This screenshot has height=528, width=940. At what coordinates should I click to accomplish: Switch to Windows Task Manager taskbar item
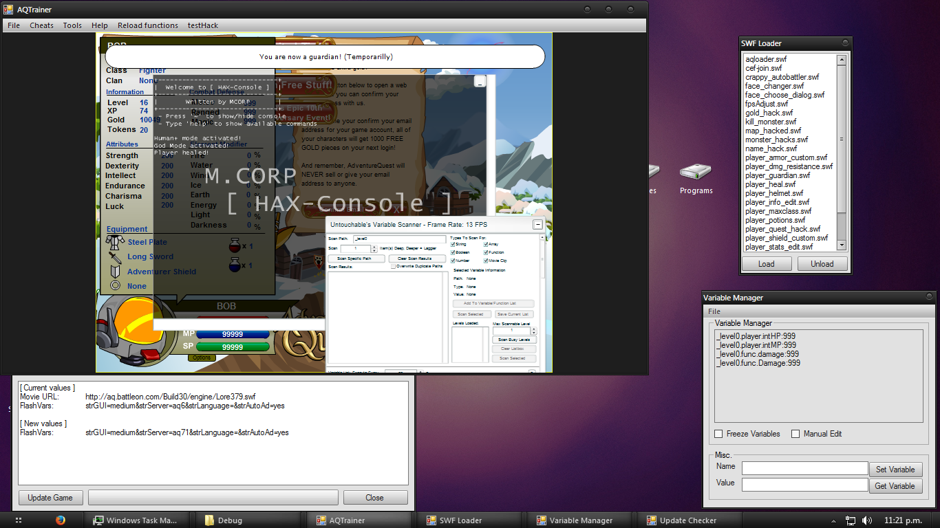(136, 520)
